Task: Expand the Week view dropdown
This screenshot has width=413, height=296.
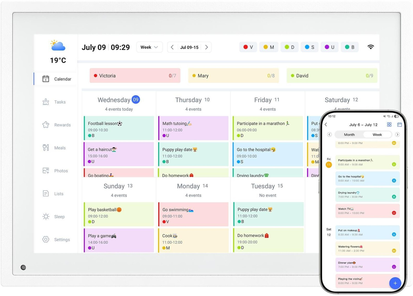Action: (149, 47)
